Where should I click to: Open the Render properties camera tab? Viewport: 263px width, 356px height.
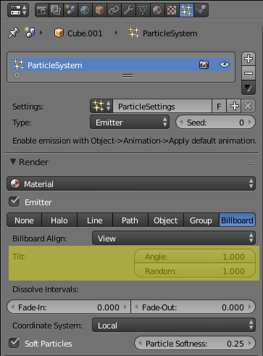tap(42, 10)
